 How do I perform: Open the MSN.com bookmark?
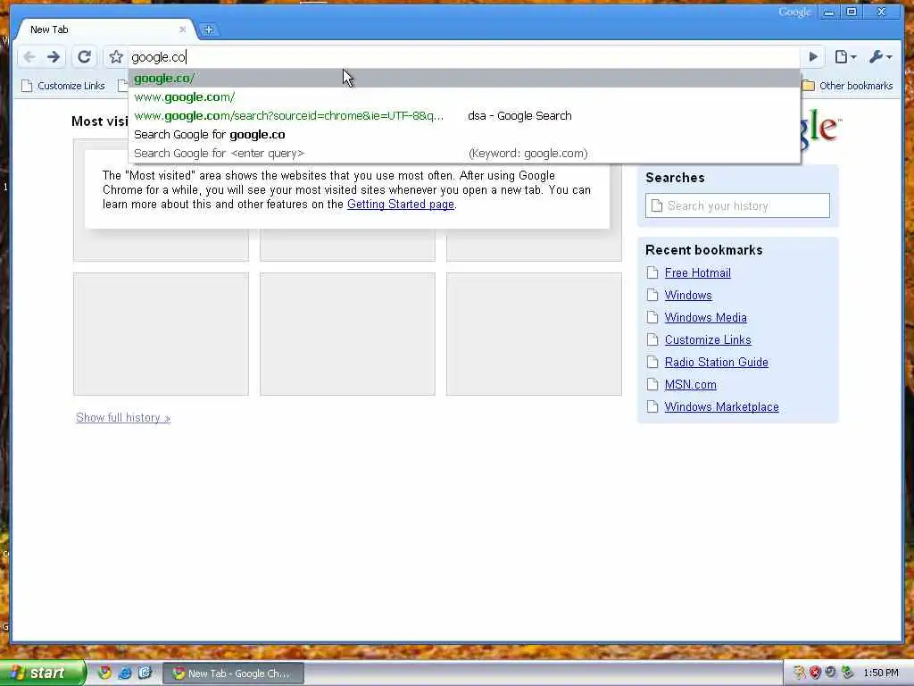pyautogui.click(x=690, y=384)
